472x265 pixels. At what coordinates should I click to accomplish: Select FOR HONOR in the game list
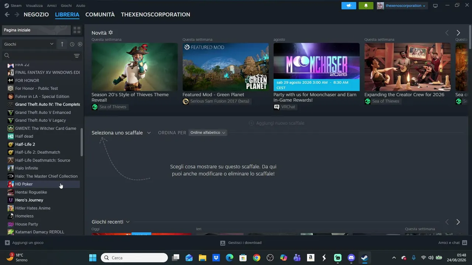coord(44,80)
